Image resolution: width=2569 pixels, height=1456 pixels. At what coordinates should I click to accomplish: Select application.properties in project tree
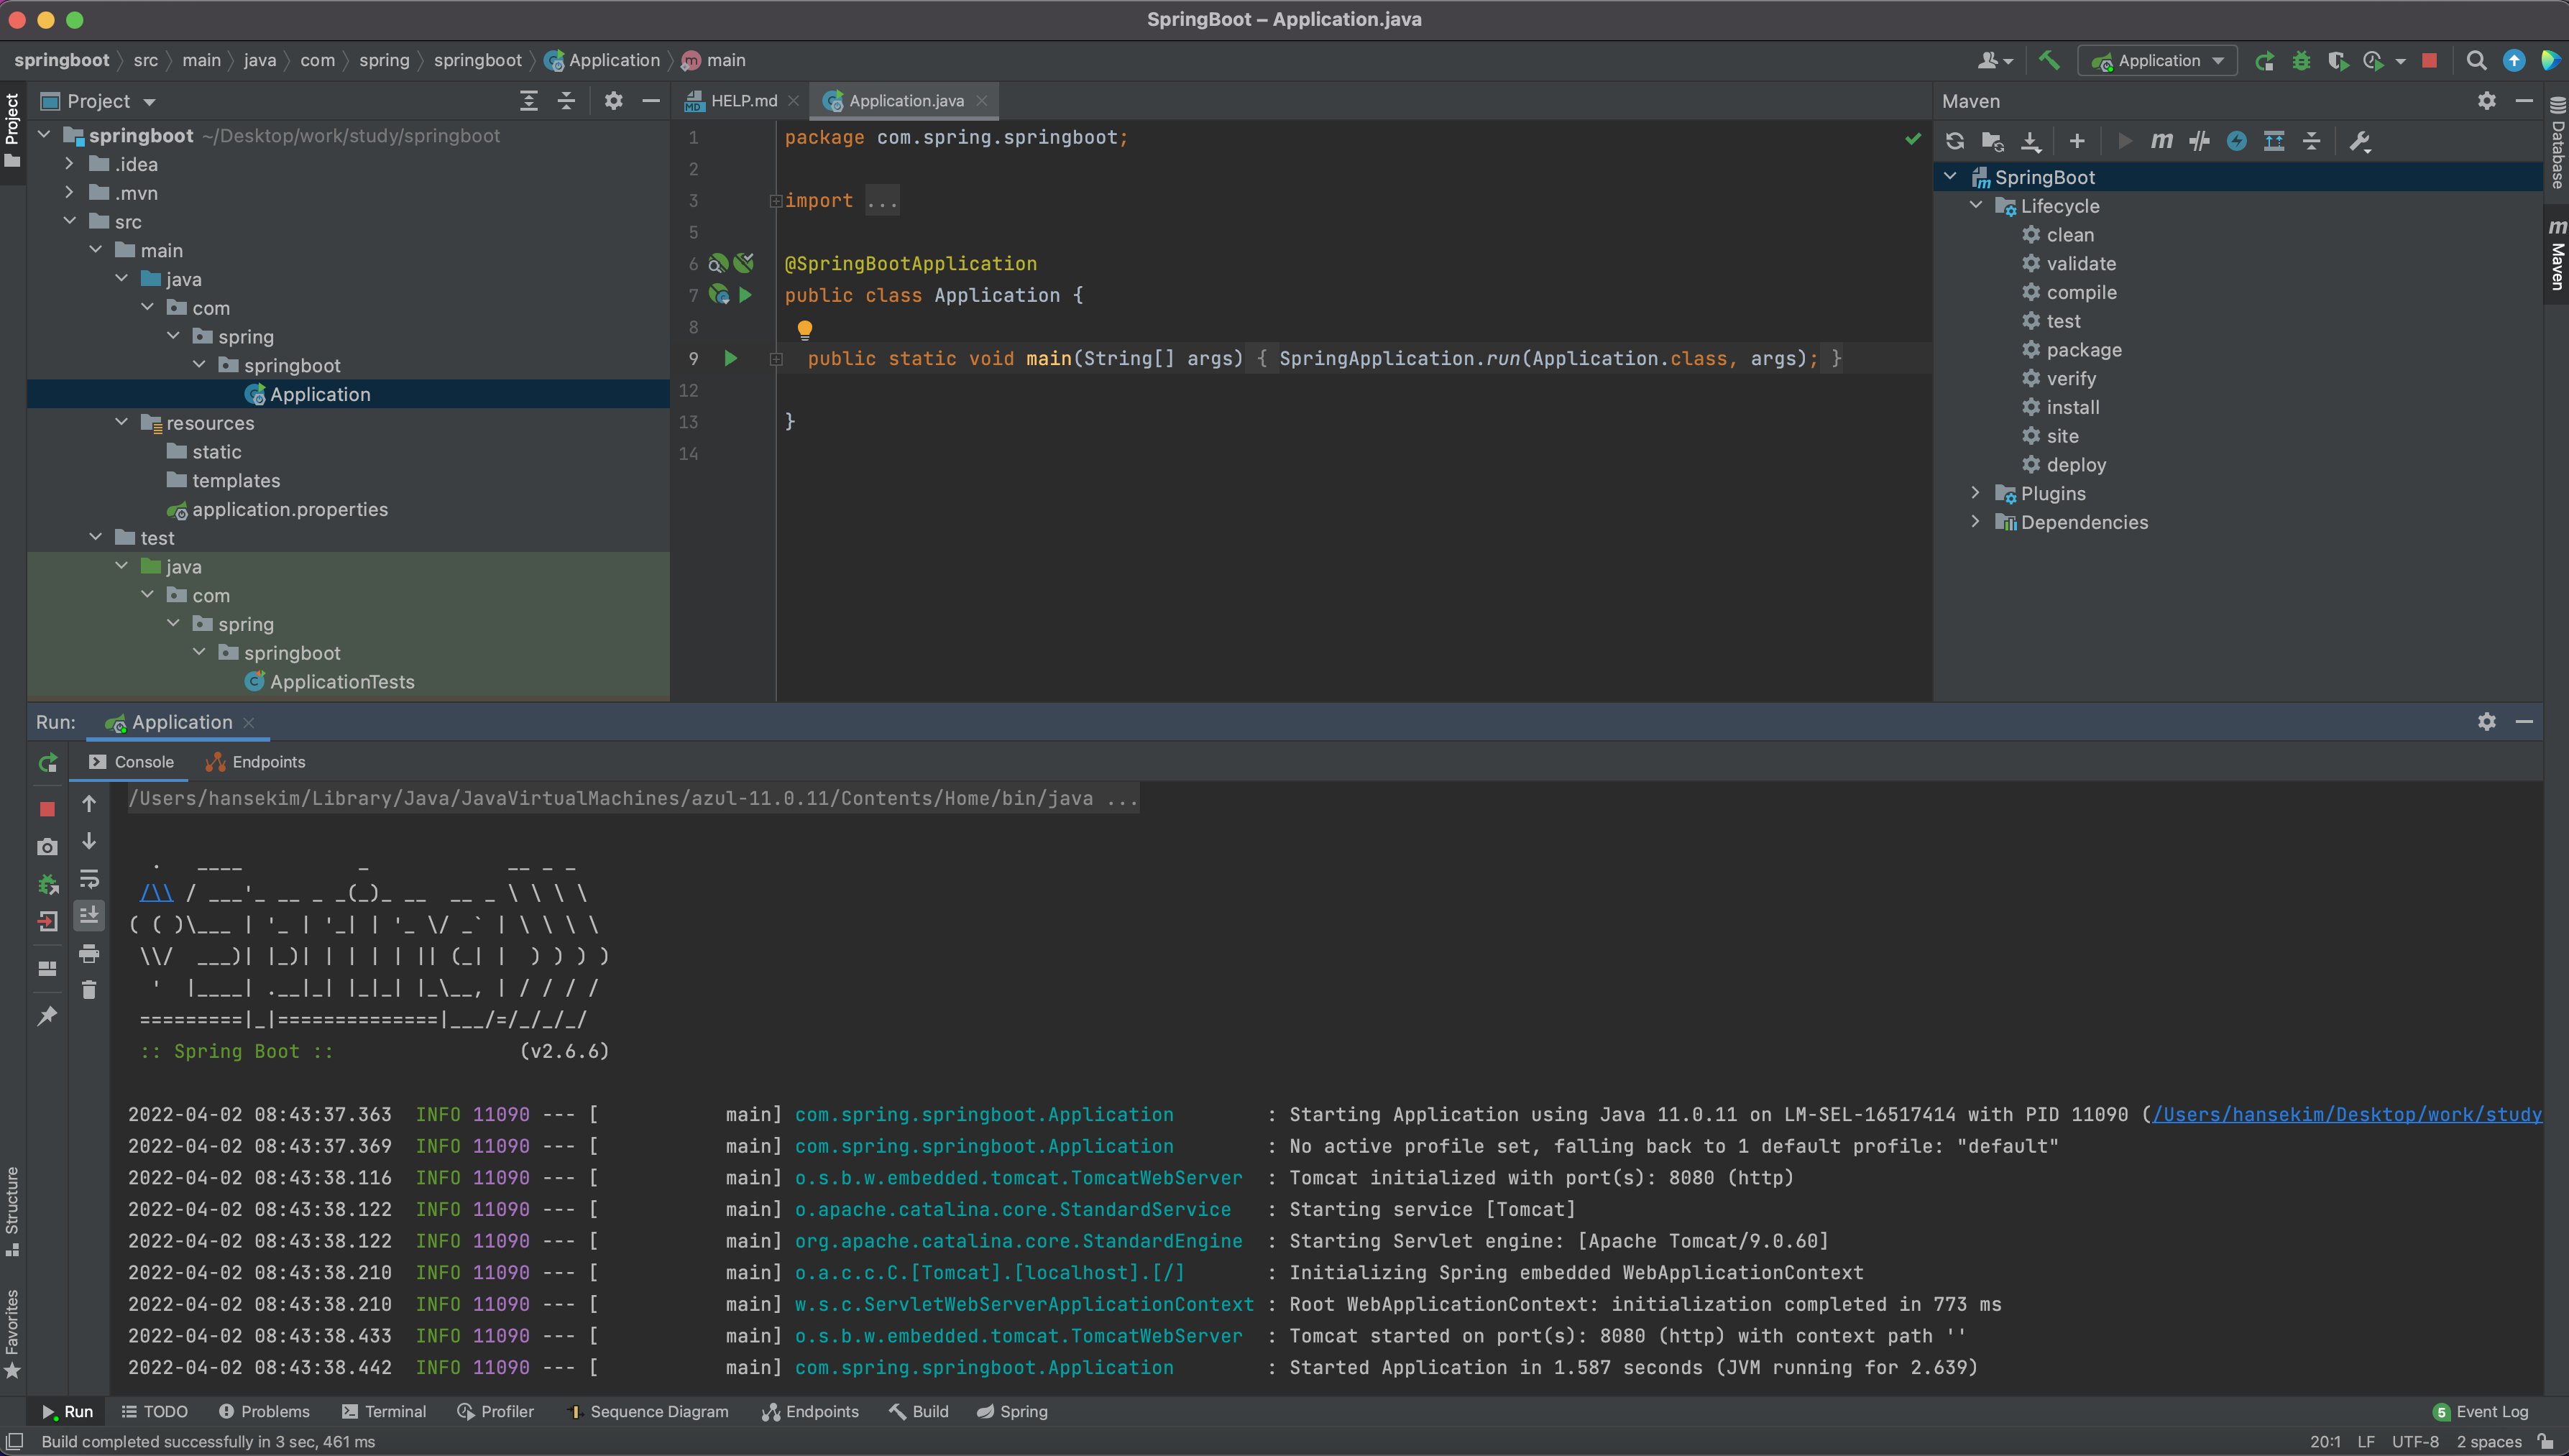[x=289, y=510]
